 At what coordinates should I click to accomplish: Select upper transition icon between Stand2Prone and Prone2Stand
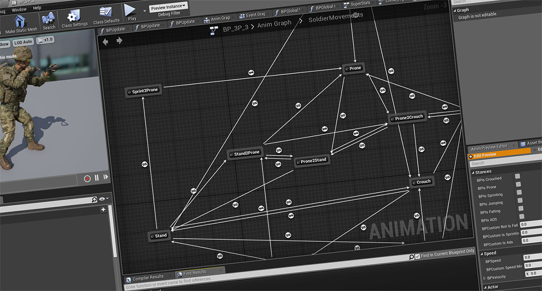point(279,150)
